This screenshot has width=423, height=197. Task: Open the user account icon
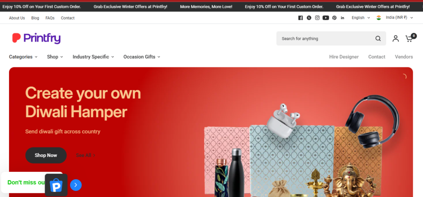396,38
